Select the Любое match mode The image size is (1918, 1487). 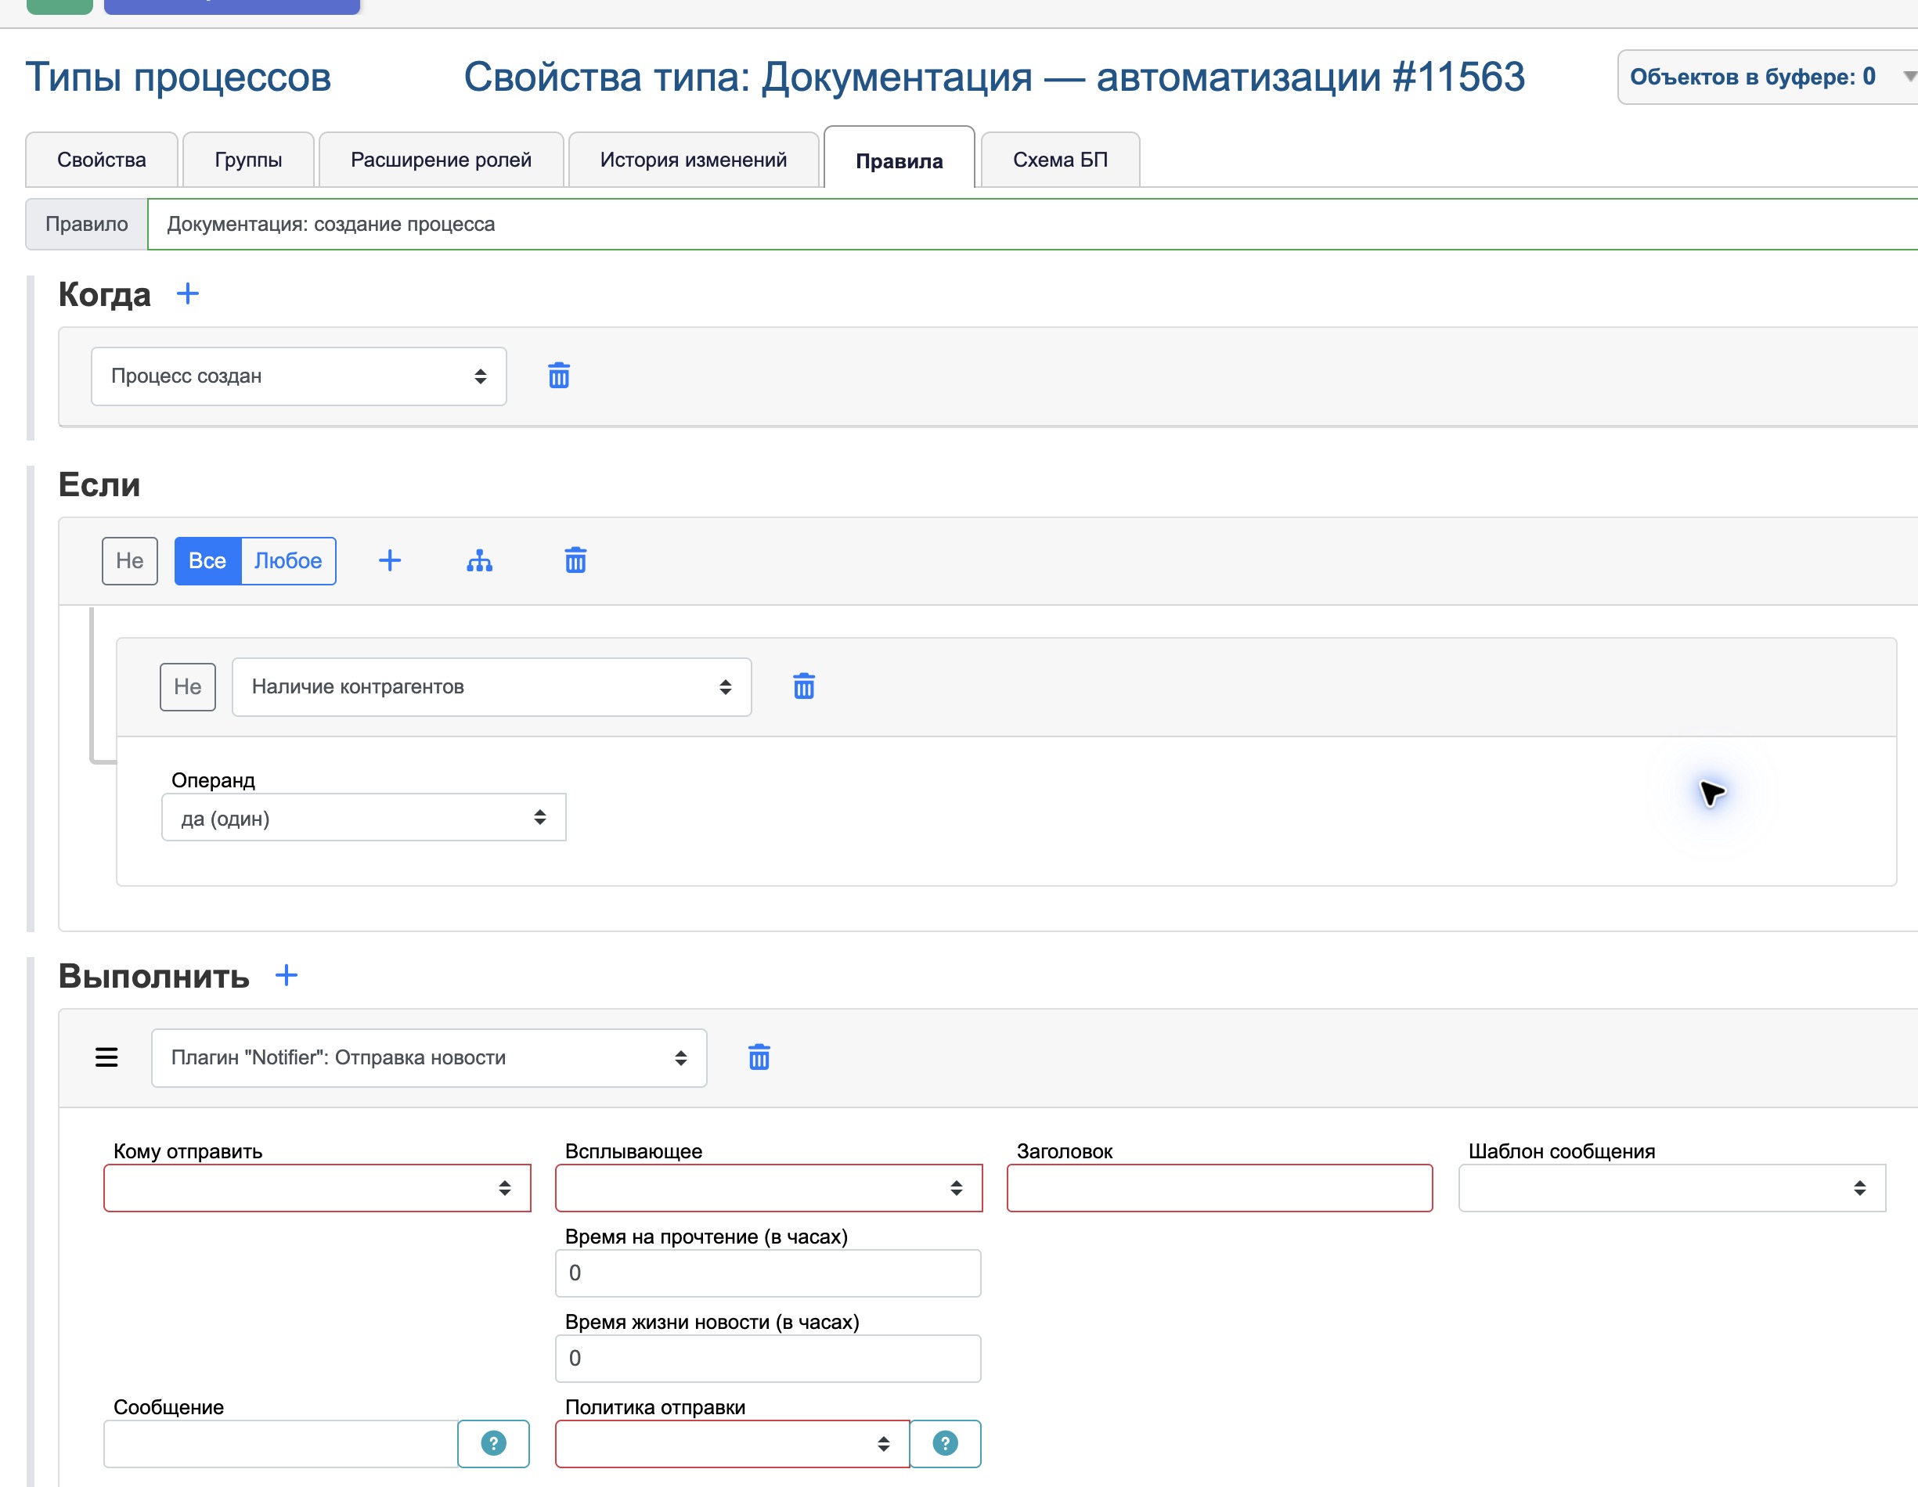(x=288, y=561)
